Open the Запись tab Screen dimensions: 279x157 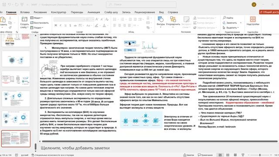click(x=126, y=12)
